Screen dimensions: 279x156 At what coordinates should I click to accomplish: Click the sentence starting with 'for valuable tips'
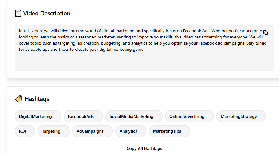pos(81,49)
